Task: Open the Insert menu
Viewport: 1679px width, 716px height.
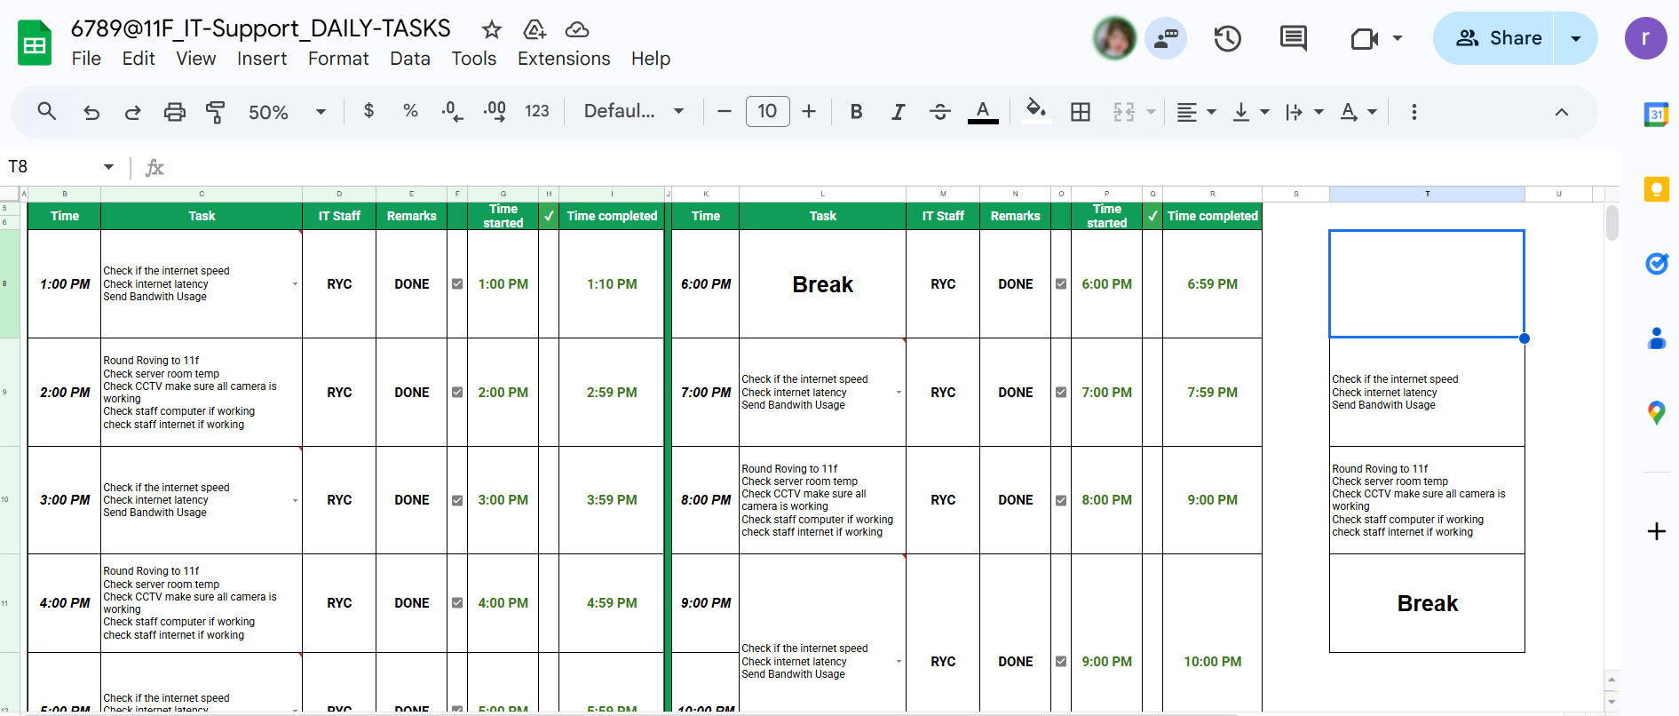Action: [x=262, y=59]
